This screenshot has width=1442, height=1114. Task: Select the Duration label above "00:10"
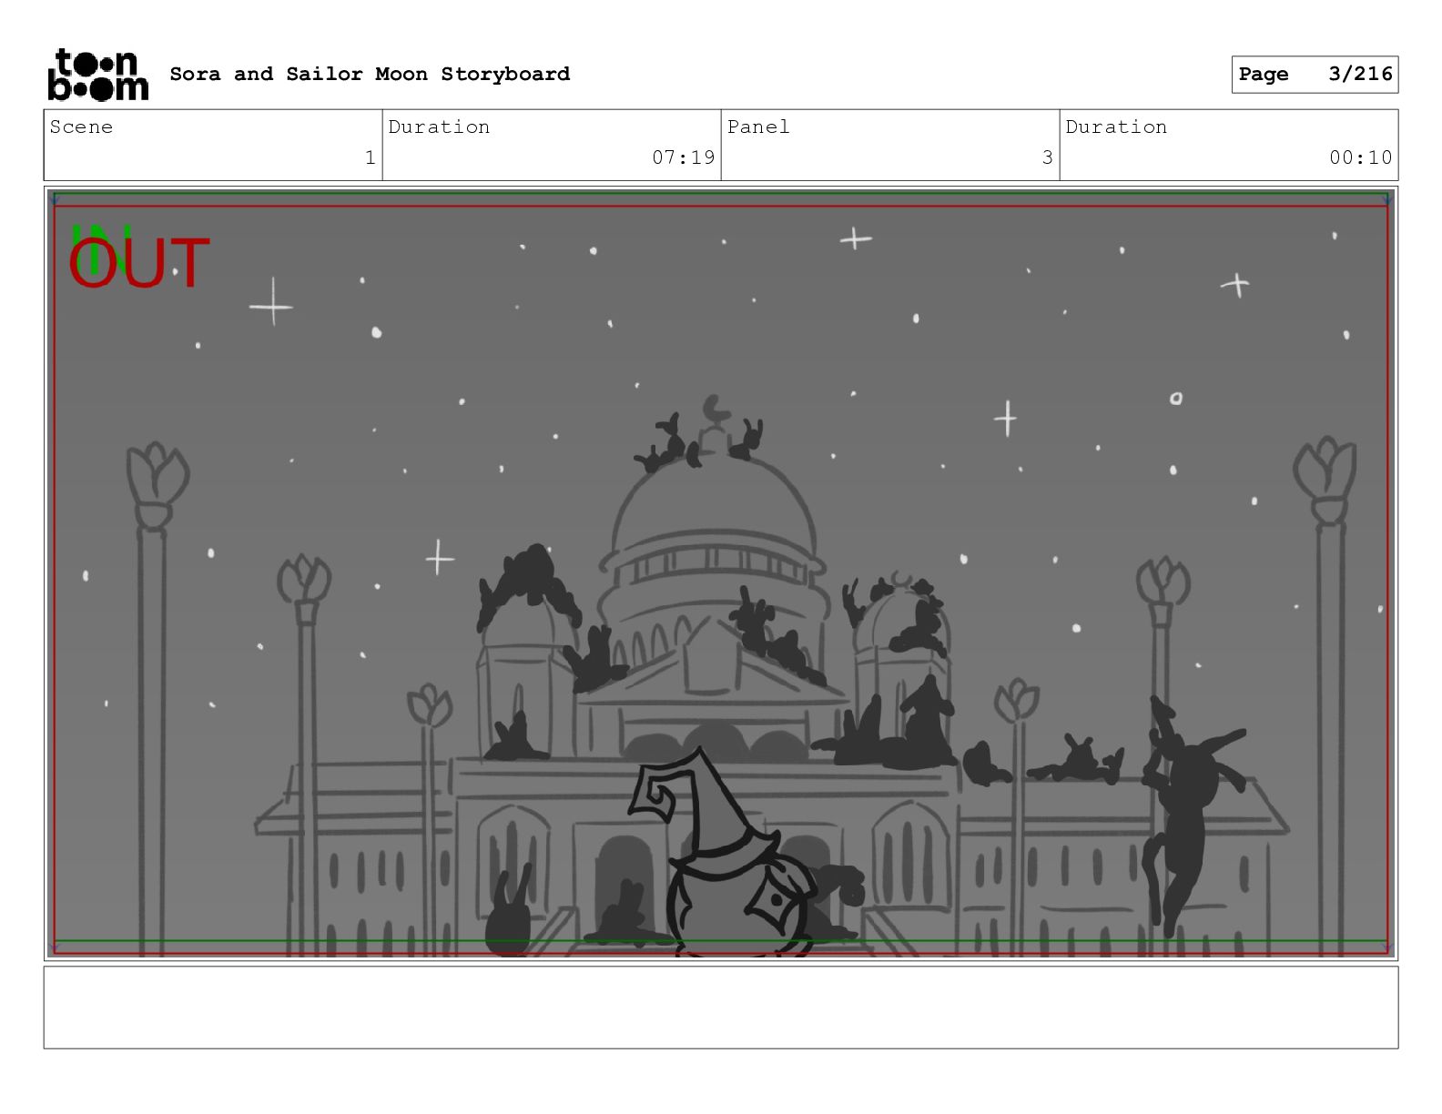pyautogui.click(x=1116, y=127)
